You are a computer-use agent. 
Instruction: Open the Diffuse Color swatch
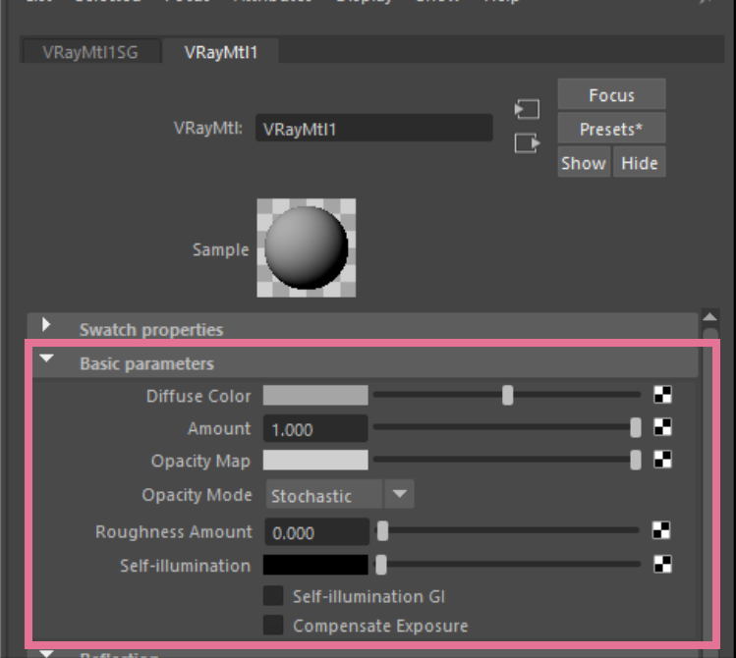tap(315, 395)
